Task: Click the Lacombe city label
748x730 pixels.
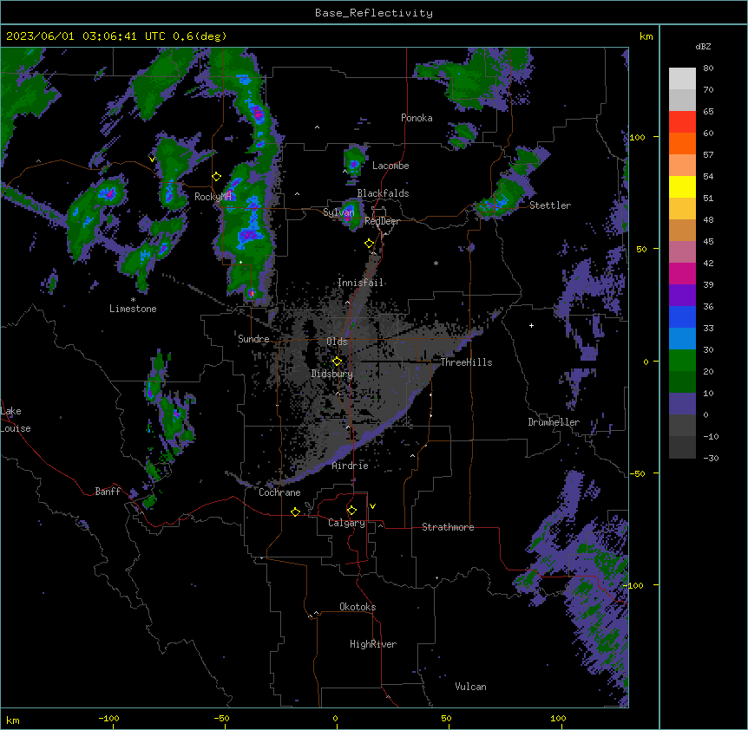Action: tap(390, 166)
